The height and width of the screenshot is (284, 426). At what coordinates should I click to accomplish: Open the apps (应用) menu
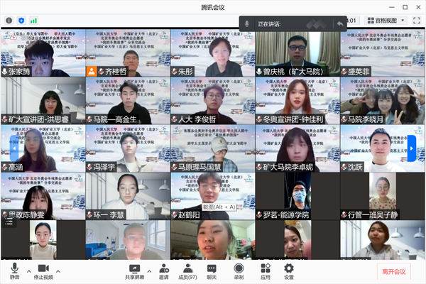(x=265, y=271)
